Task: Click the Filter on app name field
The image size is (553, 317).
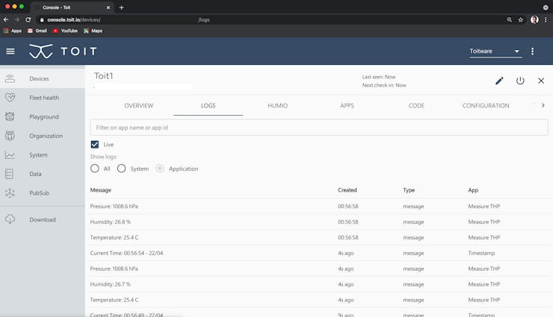Action: coord(319,128)
